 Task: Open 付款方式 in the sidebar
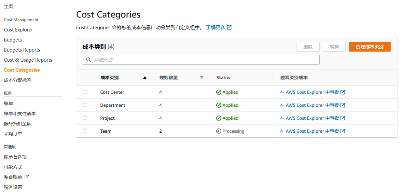[13, 167]
